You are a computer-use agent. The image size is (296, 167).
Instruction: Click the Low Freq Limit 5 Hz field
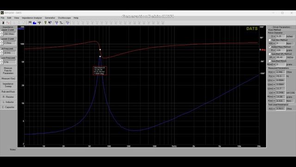point(10,62)
